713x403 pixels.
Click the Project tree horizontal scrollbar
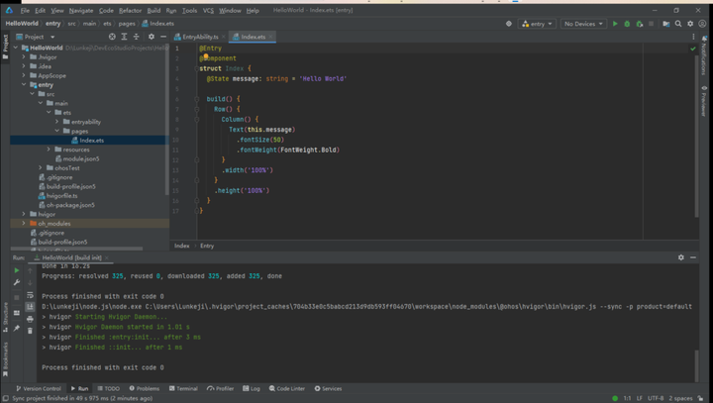76,249
